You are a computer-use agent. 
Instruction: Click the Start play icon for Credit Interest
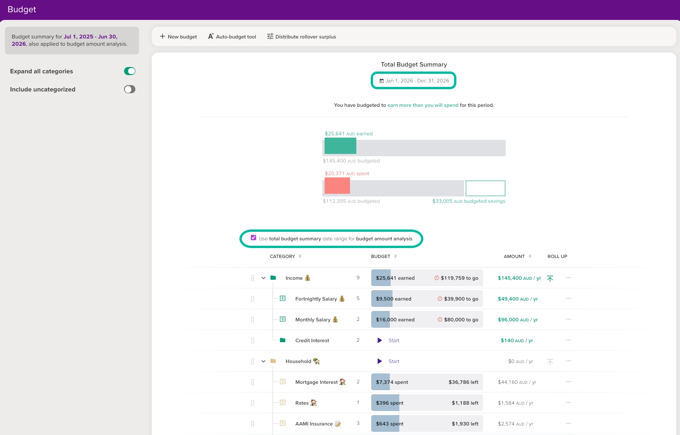[x=380, y=340]
